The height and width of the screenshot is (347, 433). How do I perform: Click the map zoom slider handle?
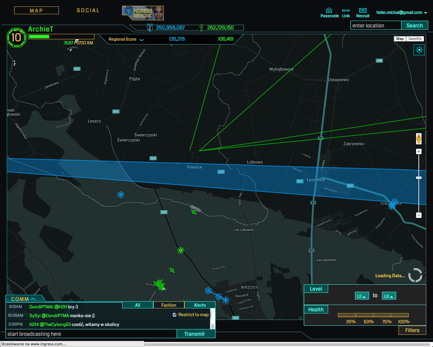[x=419, y=178]
